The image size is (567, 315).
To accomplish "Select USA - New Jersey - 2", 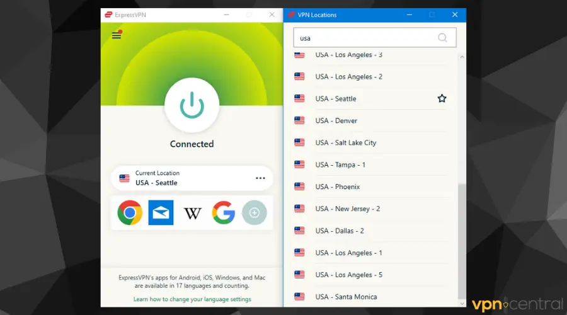I will point(371,209).
